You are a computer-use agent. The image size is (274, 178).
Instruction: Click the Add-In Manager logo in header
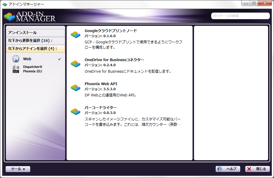coord(30,17)
